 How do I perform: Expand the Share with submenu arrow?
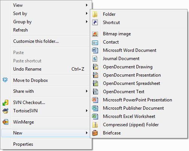click(86, 91)
